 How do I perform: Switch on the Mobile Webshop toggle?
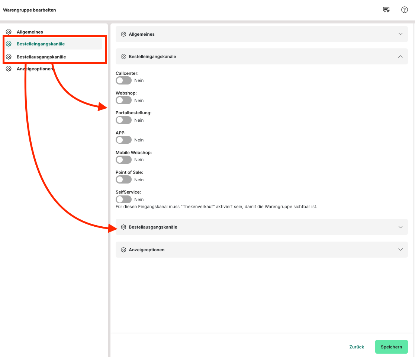coord(123,160)
